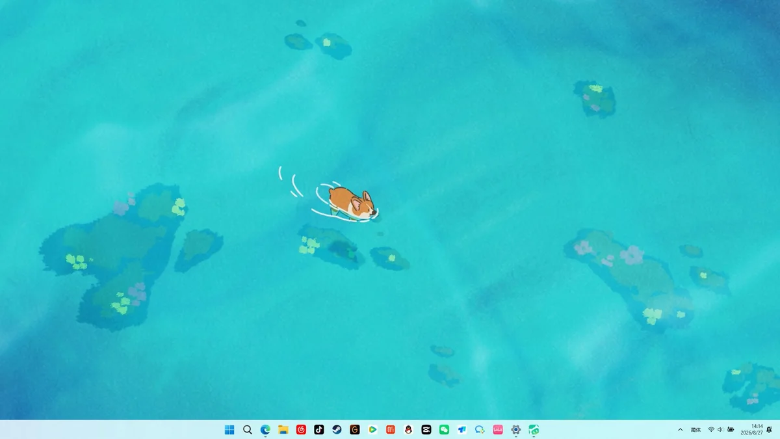Launch QQ penguin icon

pos(408,429)
